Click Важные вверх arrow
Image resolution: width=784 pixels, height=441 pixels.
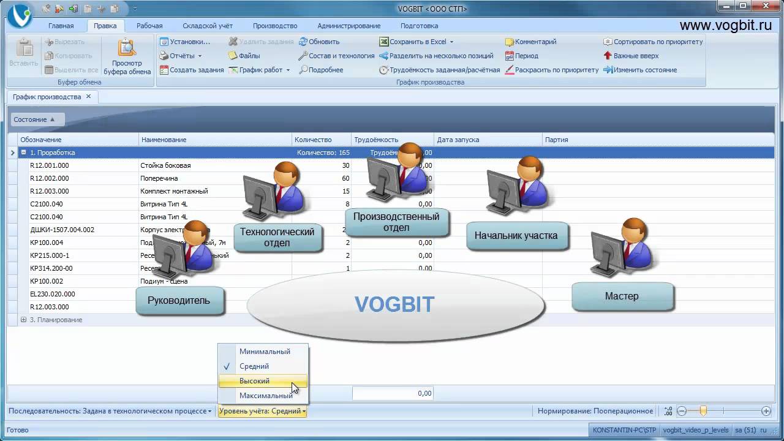(x=631, y=56)
